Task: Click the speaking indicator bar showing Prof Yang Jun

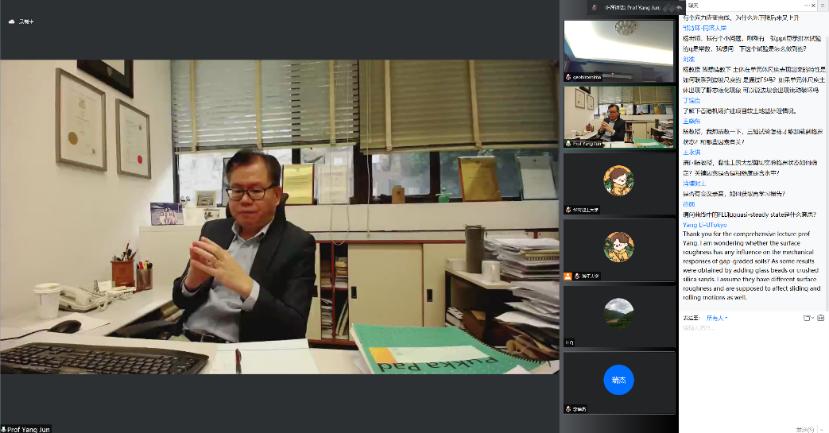Action: pos(637,6)
